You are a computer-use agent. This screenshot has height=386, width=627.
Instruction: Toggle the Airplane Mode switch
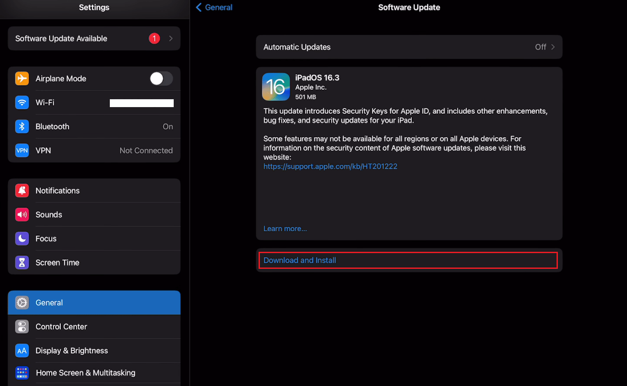click(x=161, y=79)
